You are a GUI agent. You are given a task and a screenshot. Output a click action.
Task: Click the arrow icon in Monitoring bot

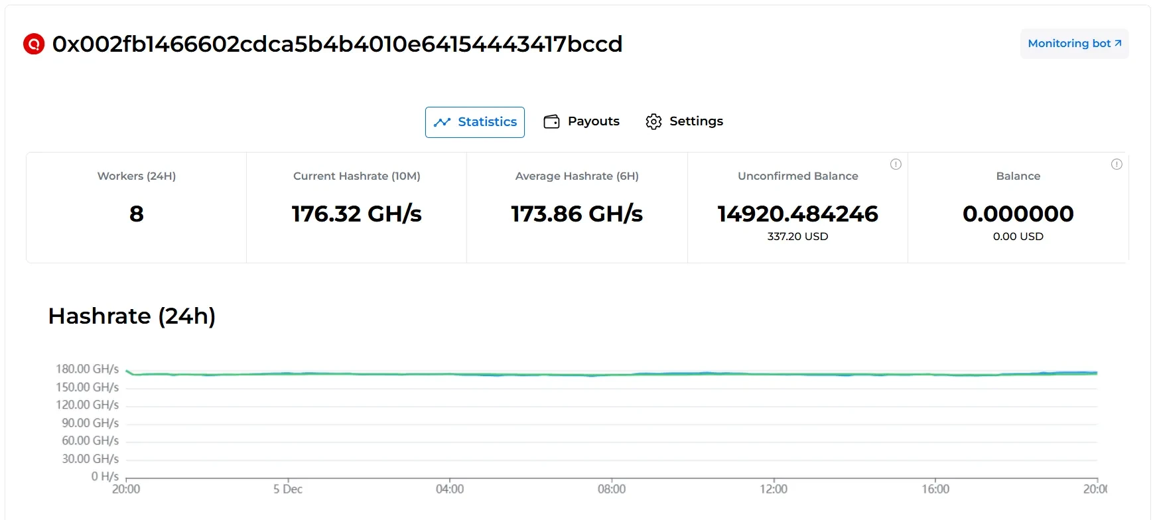[1118, 43]
